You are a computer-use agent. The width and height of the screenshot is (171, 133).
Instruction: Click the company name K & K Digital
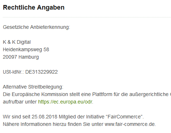click(x=17, y=42)
